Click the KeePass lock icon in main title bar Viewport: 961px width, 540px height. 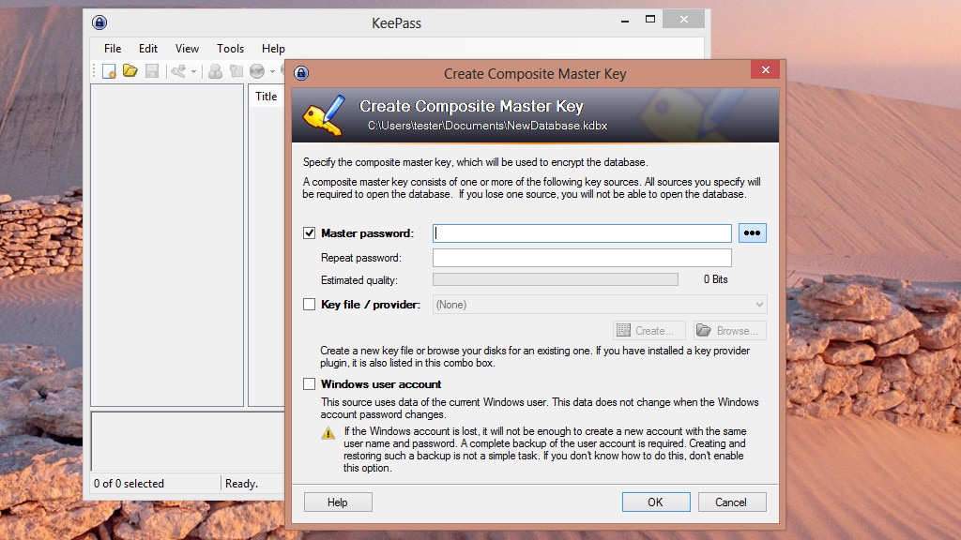(99, 22)
